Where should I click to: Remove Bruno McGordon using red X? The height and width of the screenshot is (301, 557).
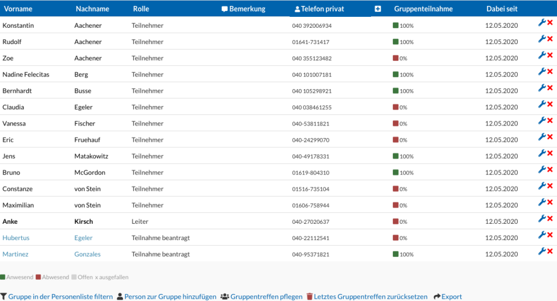(x=550, y=170)
